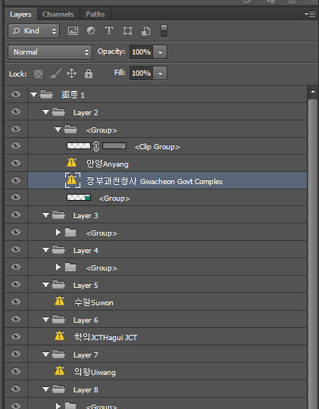Select Clip Group layer thumbnail
This screenshot has height=409, width=319.
tap(79, 146)
